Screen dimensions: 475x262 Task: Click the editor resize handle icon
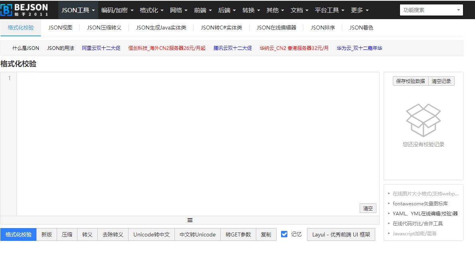pyautogui.click(x=190, y=220)
